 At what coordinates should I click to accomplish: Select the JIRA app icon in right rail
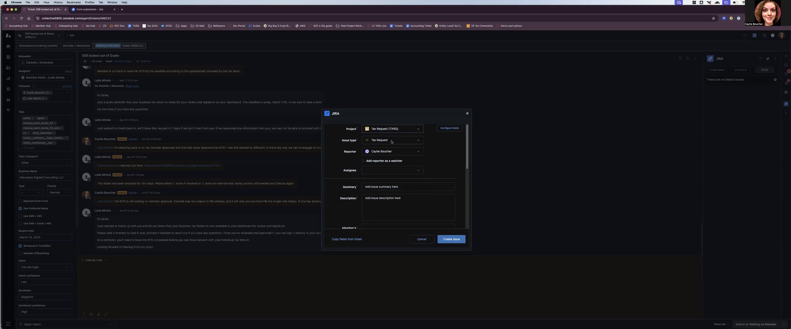point(786,104)
